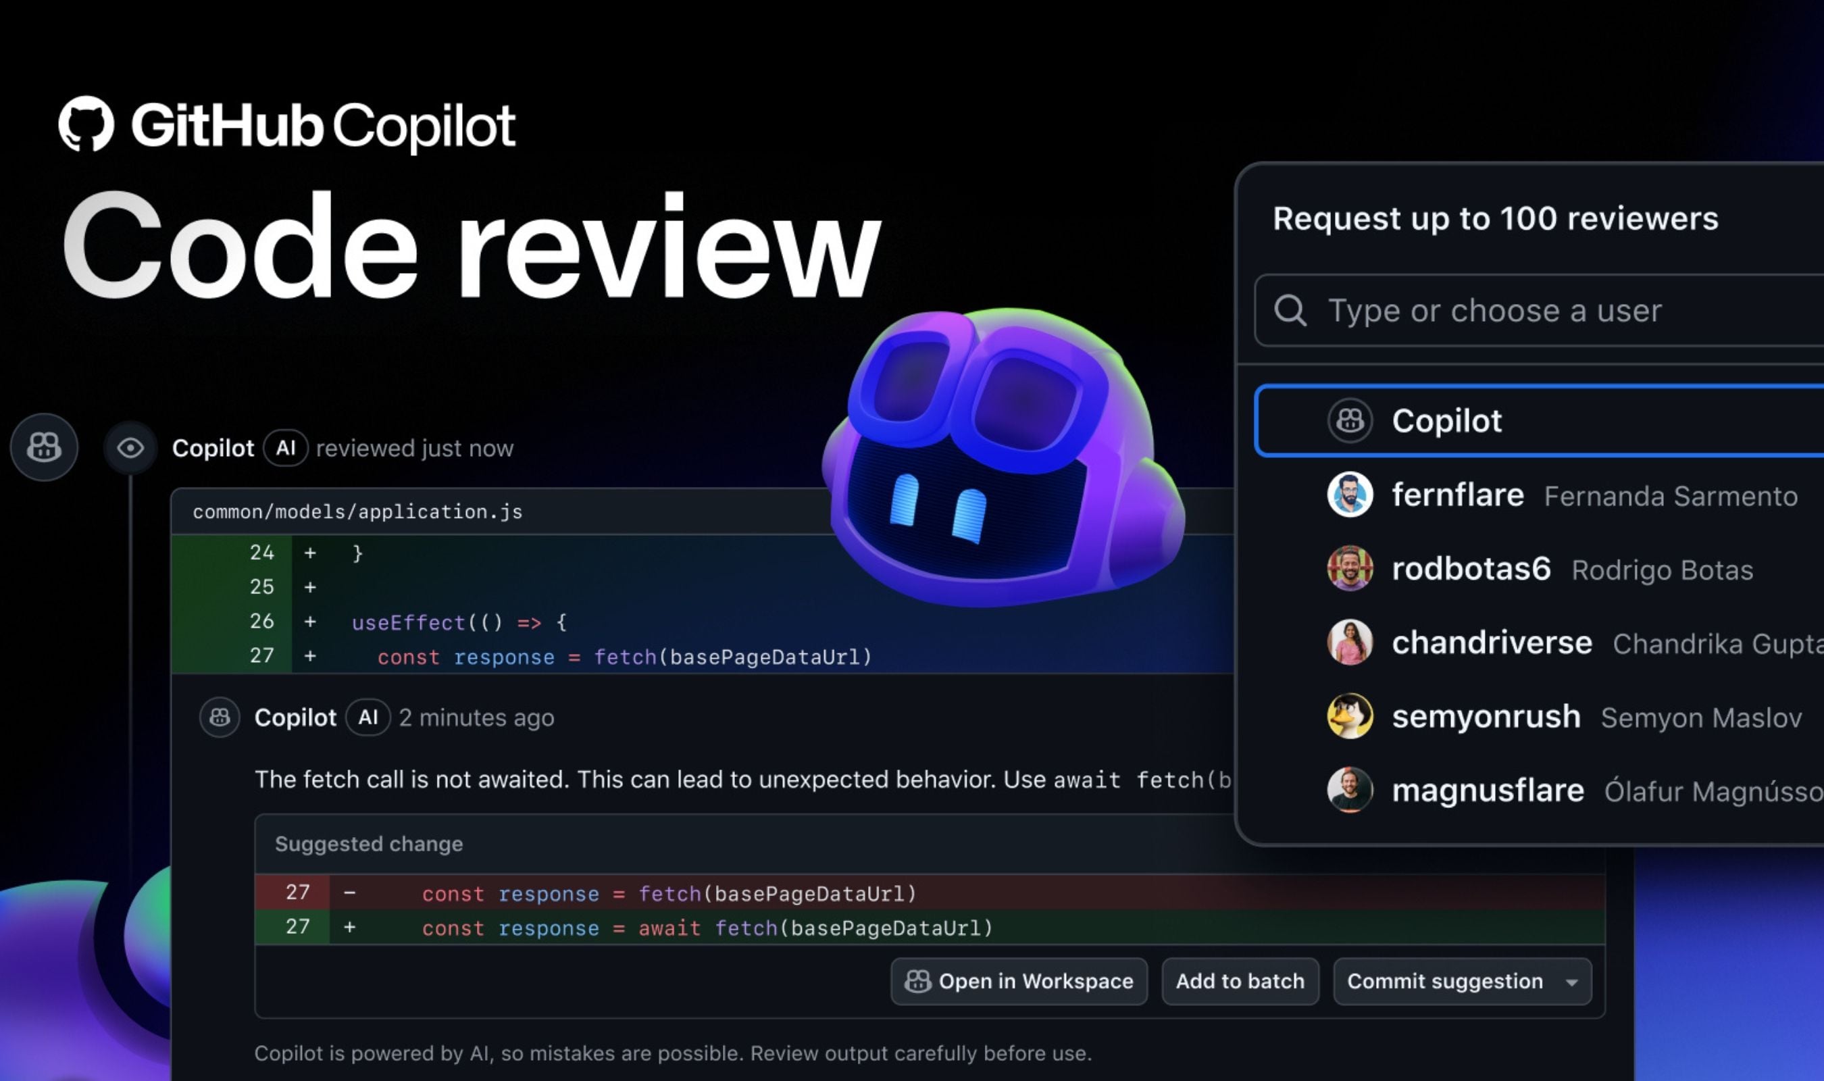Image resolution: width=1824 pixels, height=1081 pixels.
Task: Select rodbotas6 from the reviewer list
Action: click(1471, 569)
